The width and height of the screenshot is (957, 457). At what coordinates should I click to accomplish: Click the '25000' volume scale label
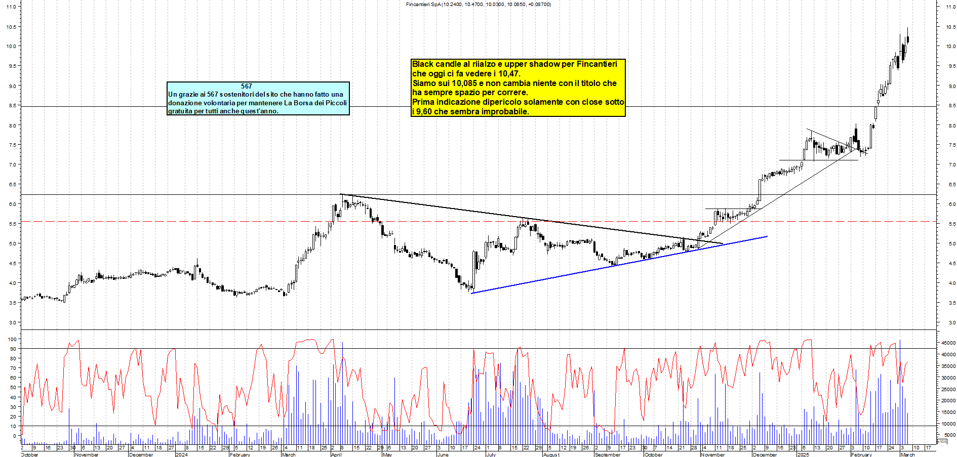pos(948,389)
